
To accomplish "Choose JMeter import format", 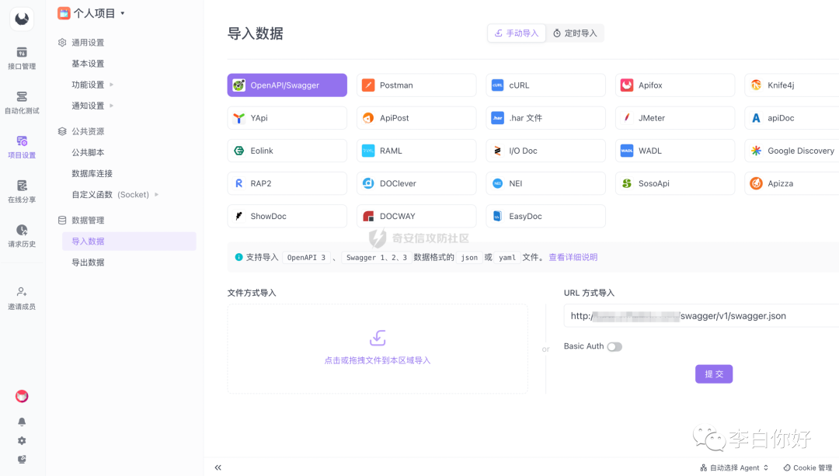I will pos(675,118).
